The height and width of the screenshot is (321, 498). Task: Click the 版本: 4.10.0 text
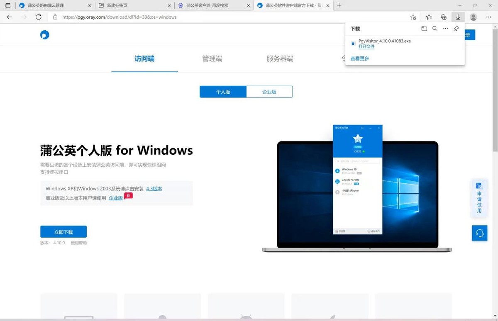53,243
